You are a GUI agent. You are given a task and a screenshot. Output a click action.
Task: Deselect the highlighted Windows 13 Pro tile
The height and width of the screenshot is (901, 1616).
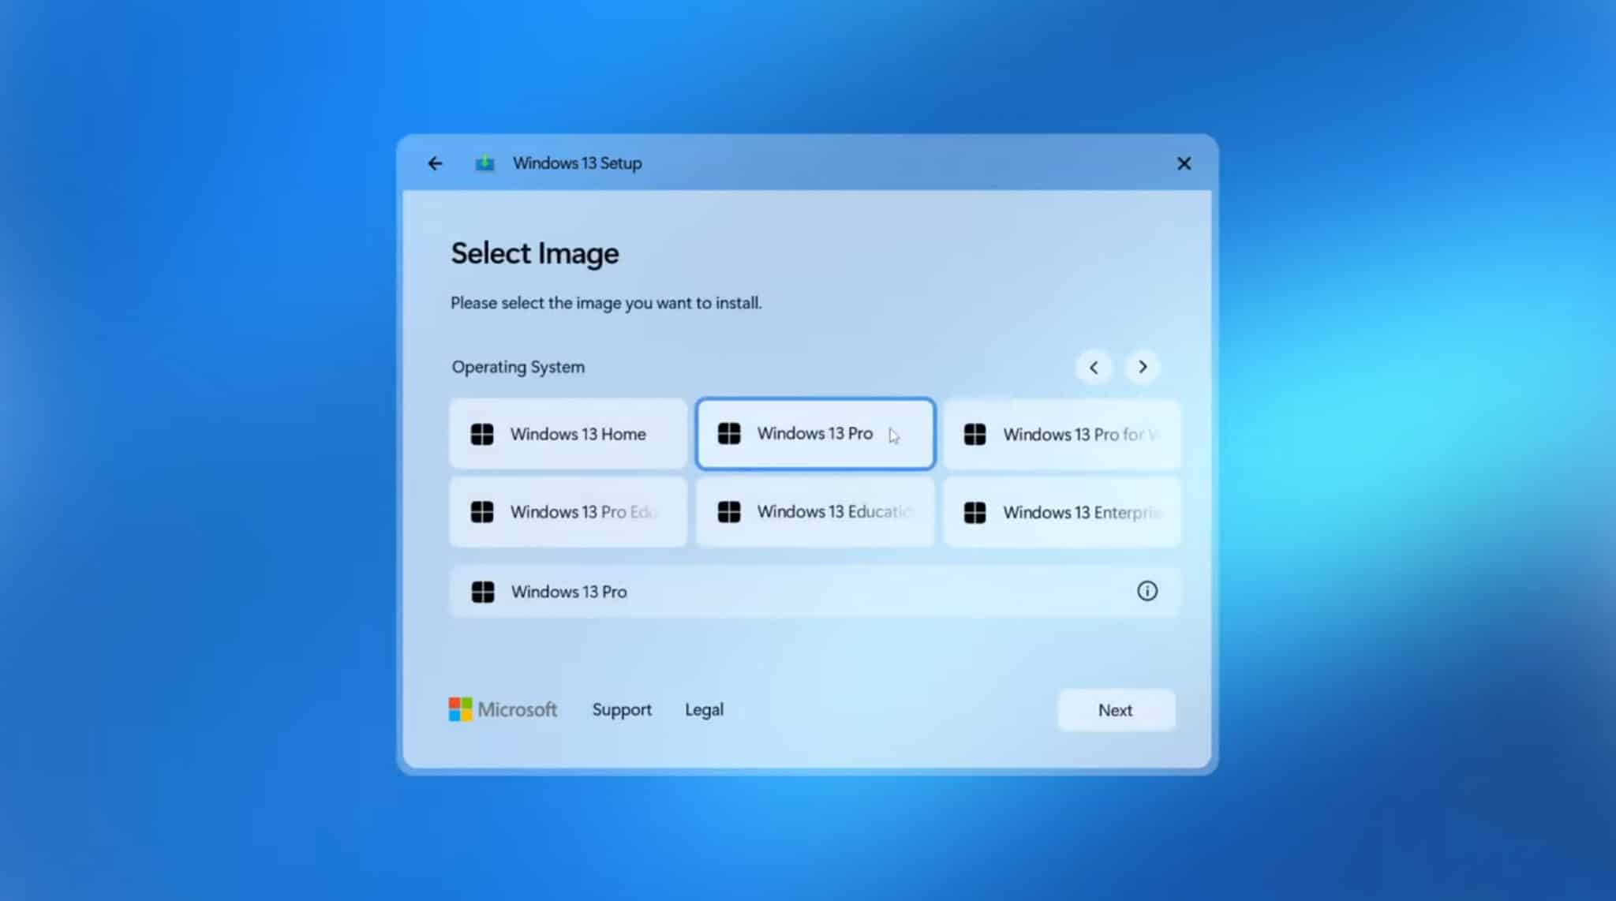point(814,433)
